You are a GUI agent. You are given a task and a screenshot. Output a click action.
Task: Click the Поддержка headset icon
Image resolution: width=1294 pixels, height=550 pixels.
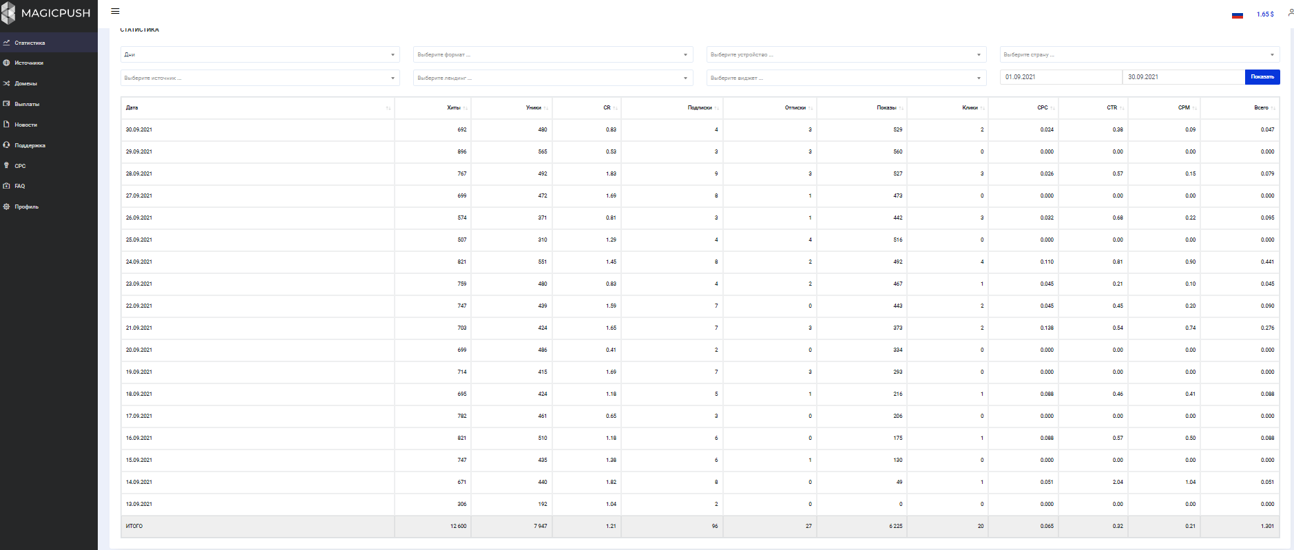pos(6,145)
